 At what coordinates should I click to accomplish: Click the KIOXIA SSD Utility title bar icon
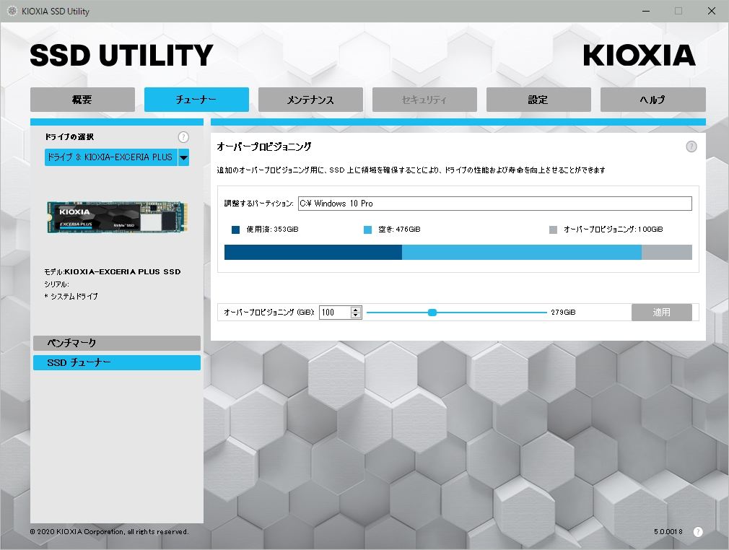coord(12,11)
